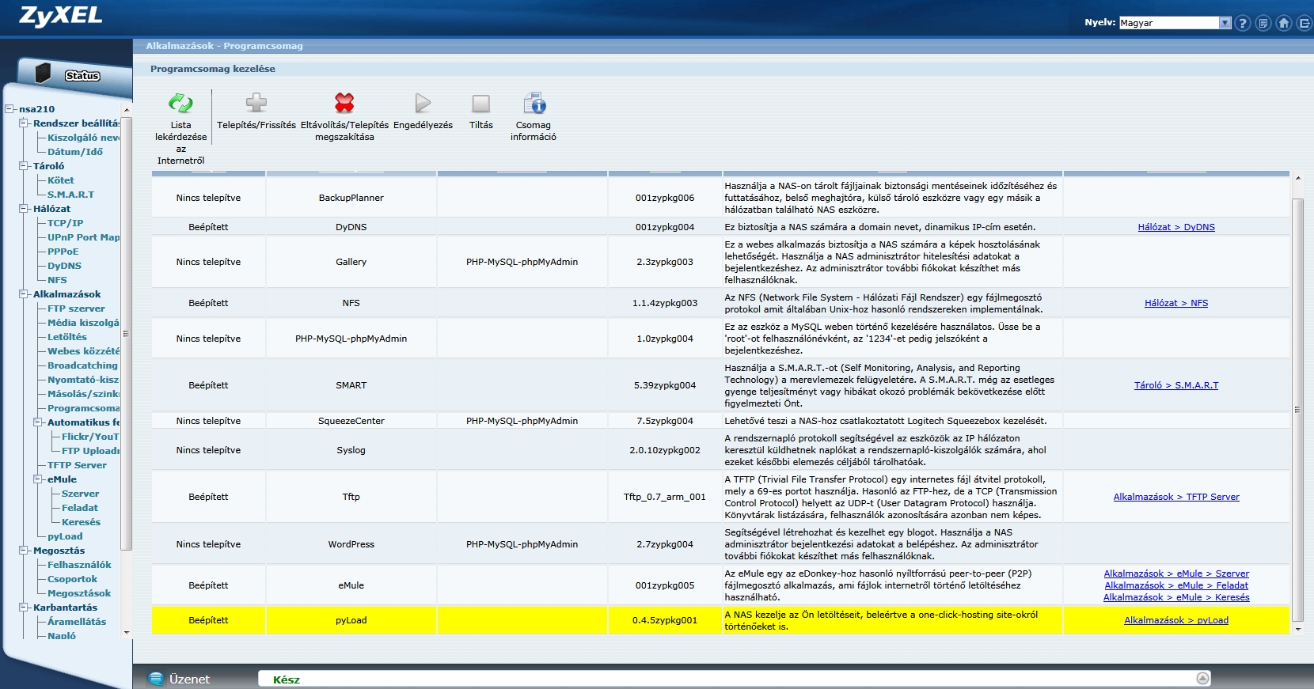Follow the Alkalmazások > eMule > Szerver link
The height and width of the screenshot is (689, 1314).
1176,574
